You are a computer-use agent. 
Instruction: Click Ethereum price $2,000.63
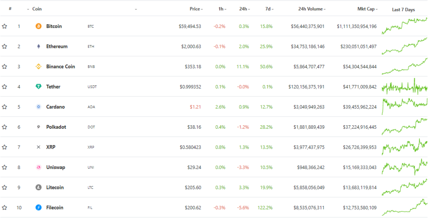(191, 47)
